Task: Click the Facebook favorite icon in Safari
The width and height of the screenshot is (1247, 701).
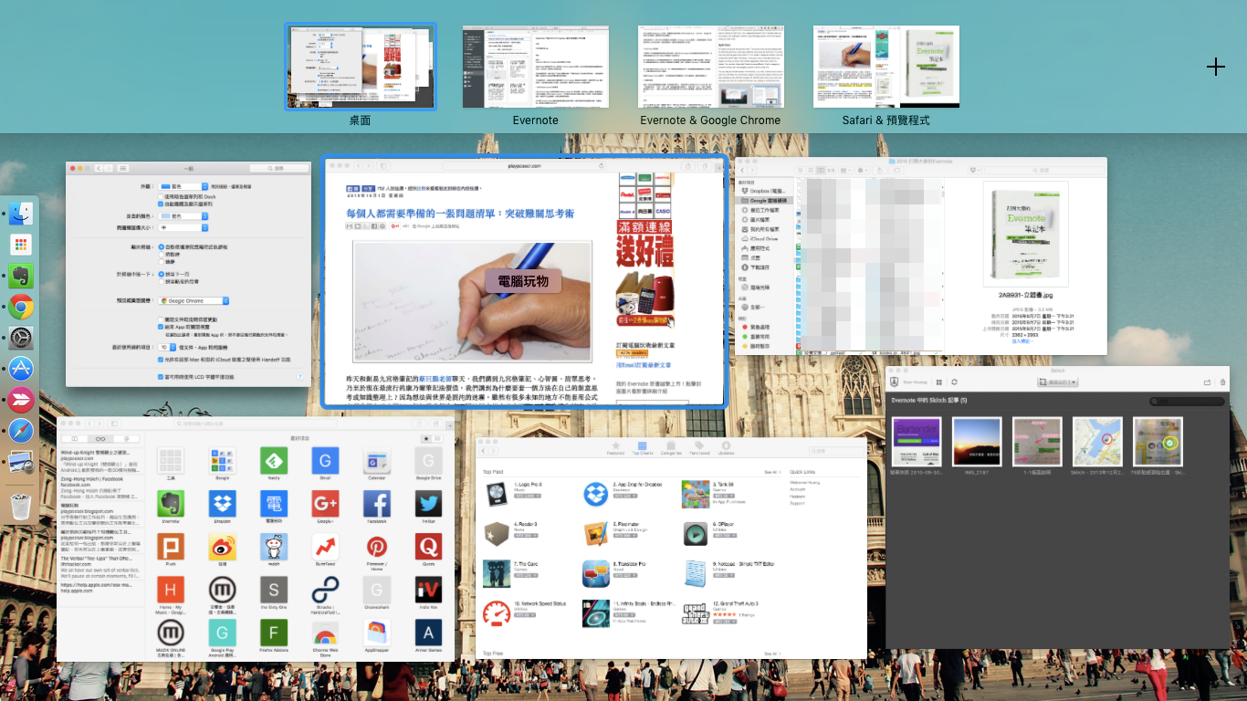Action: 377,504
